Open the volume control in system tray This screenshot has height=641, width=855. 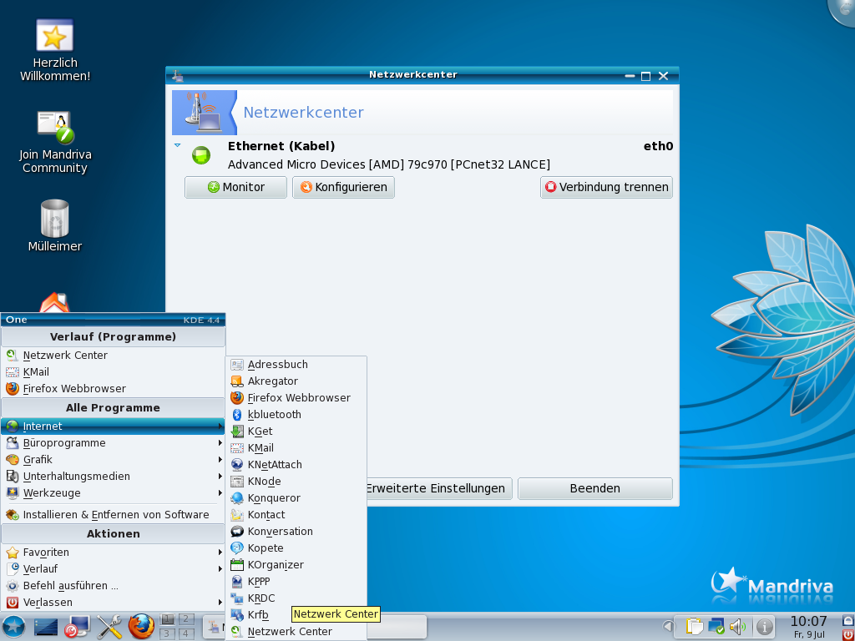[x=736, y=626]
